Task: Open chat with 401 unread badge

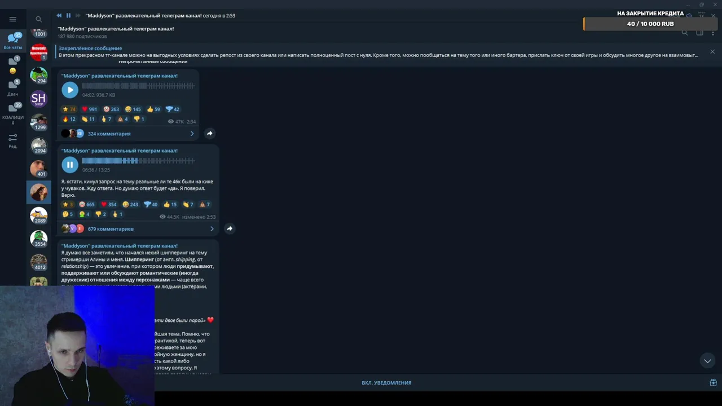Action: (39, 169)
